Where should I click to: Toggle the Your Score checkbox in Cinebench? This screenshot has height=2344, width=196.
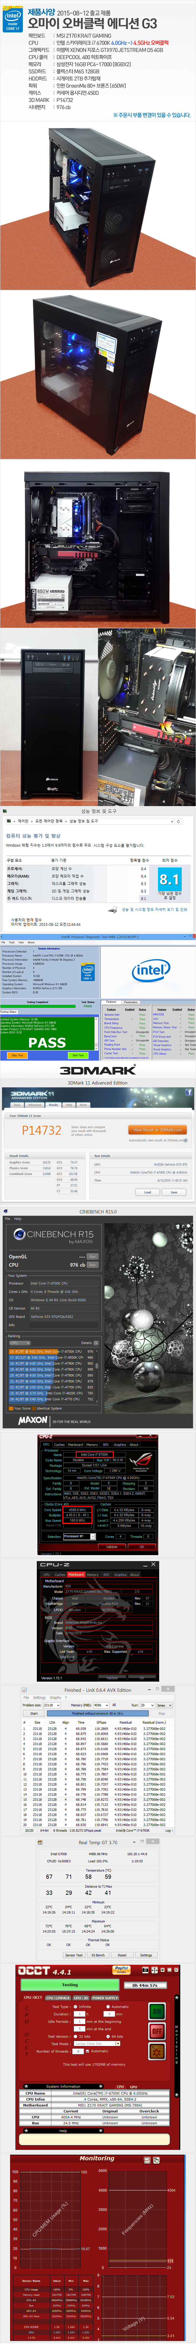click(11, 1409)
